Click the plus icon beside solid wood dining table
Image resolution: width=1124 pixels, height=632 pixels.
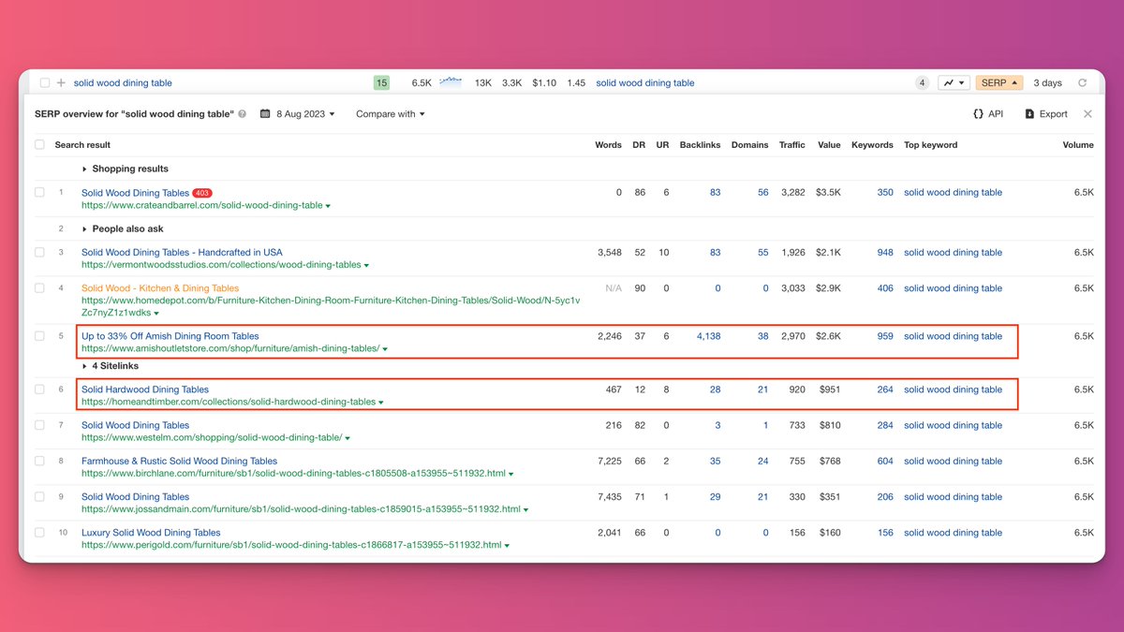61,82
